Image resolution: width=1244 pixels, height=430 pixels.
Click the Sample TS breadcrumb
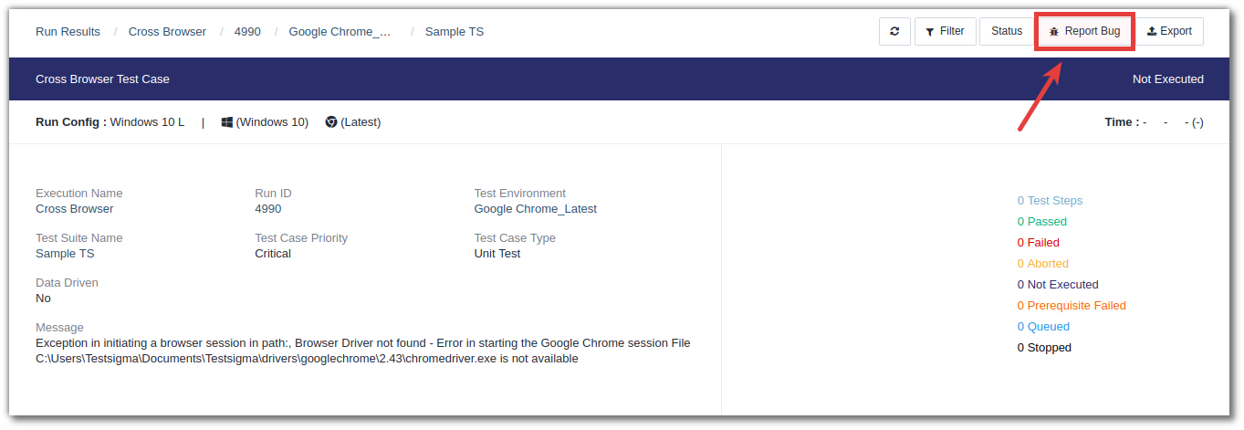(x=455, y=31)
